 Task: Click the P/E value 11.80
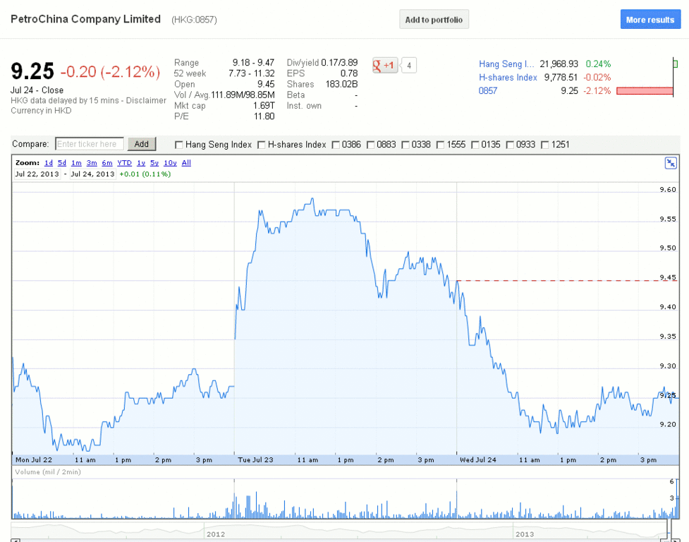tap(264, 116)
